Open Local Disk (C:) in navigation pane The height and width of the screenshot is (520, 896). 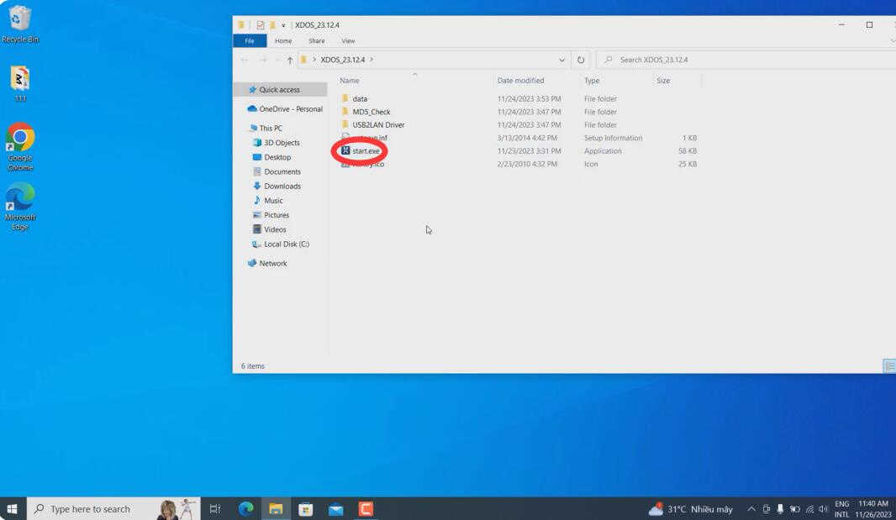pos(280,244)
